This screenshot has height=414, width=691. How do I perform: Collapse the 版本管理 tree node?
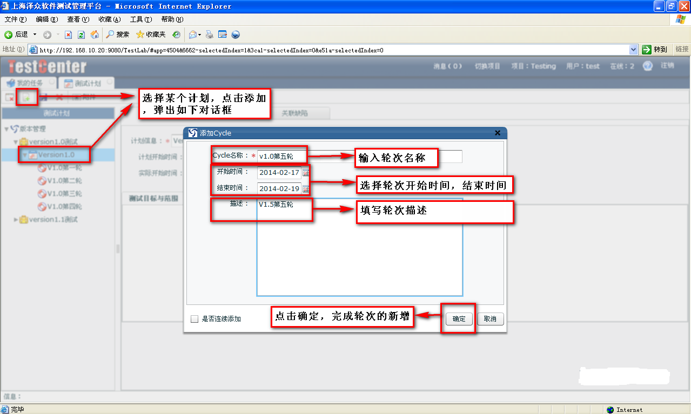coord(6,129)
